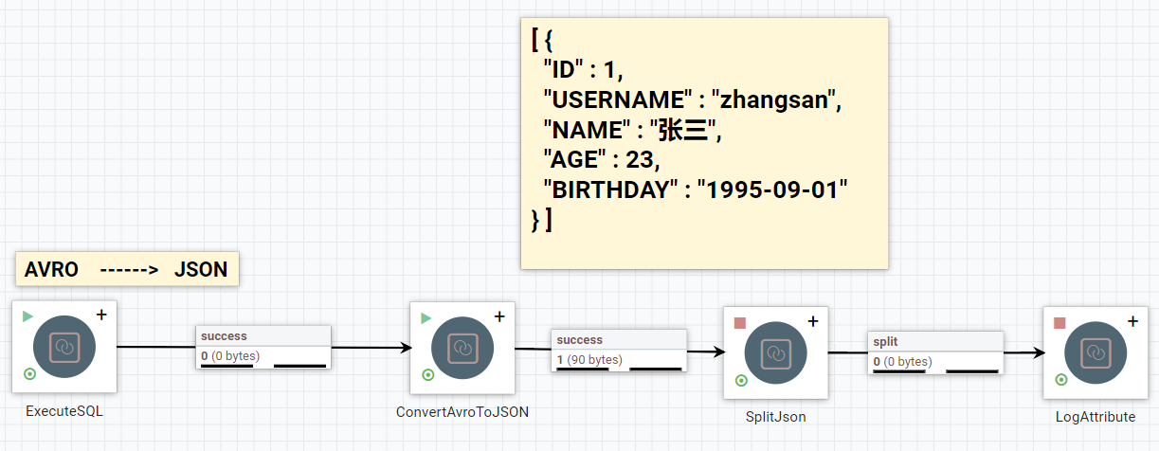
Task: Click the plus icon on LogAttribute processor
Action: (1132, 321)
